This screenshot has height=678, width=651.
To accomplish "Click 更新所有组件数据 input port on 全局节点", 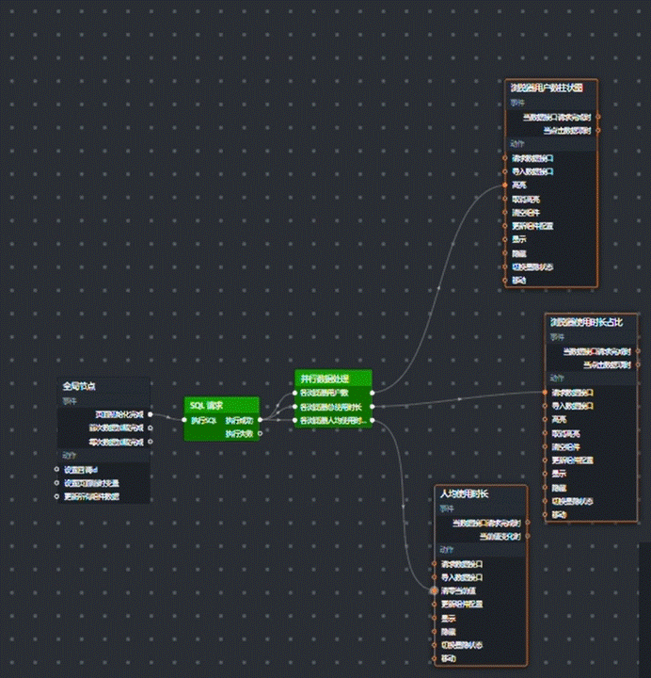I will click(x=56, y=496).
